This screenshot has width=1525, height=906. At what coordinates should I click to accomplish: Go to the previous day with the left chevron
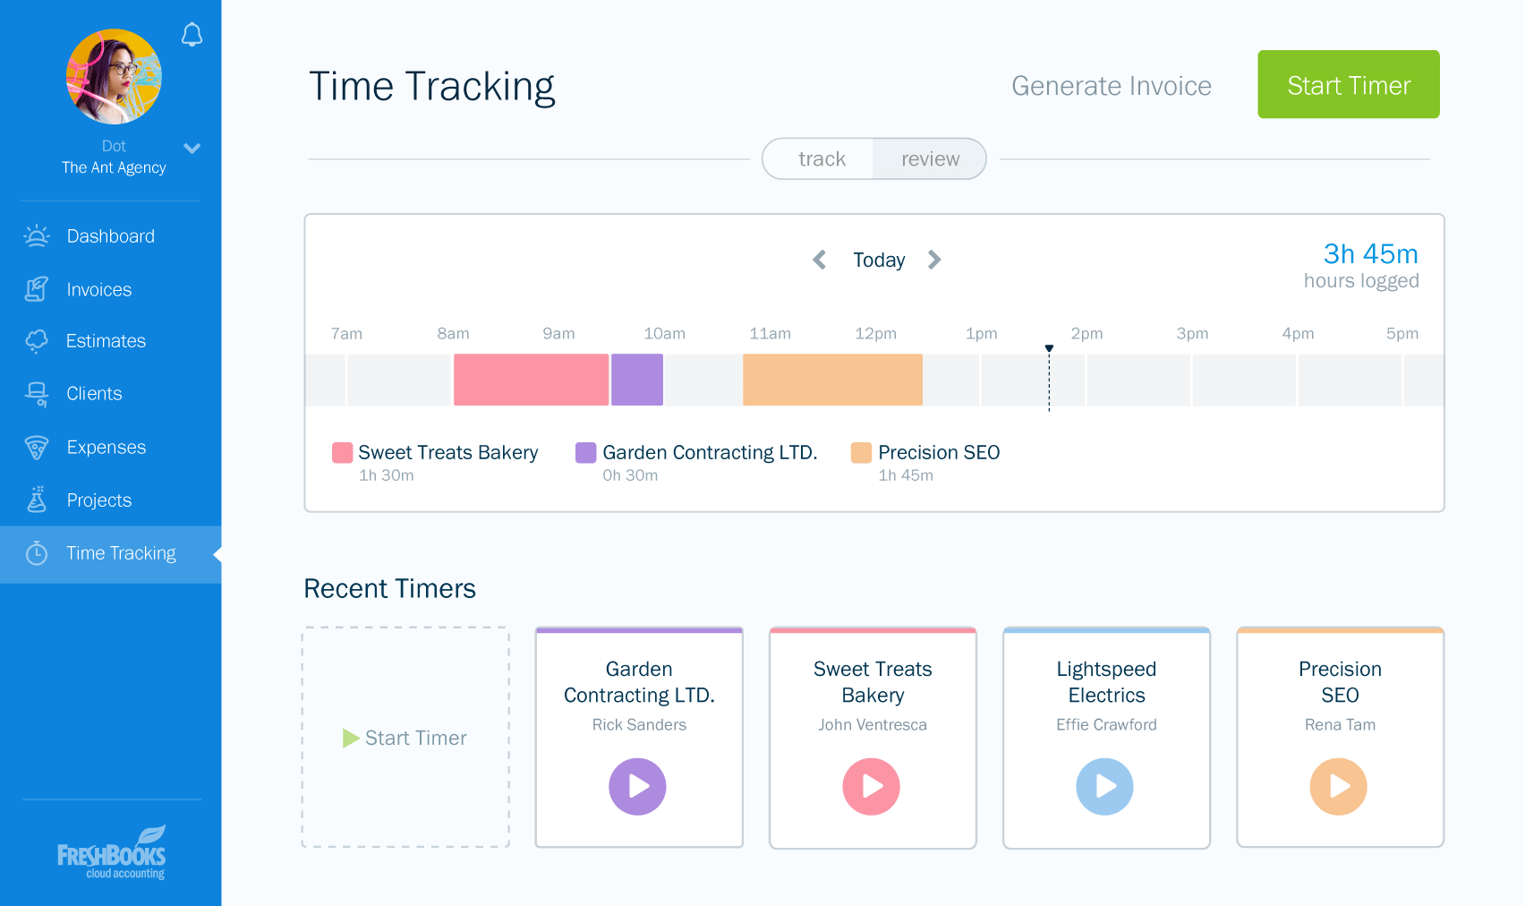coord(819,260)
